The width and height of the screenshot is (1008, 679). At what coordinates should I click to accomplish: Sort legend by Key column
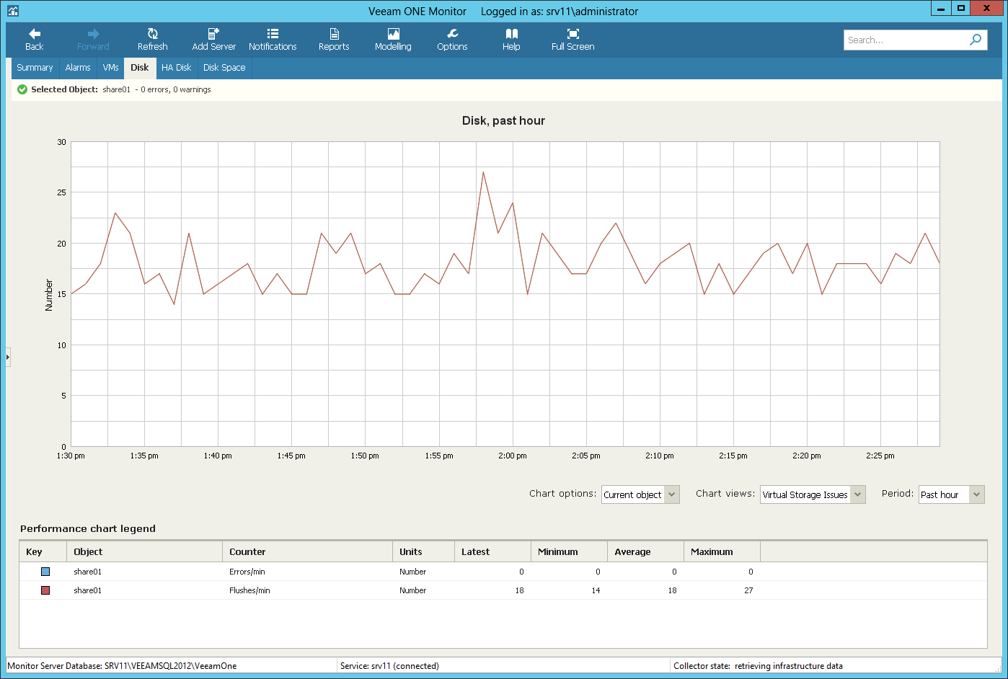(x=43, y=551)
